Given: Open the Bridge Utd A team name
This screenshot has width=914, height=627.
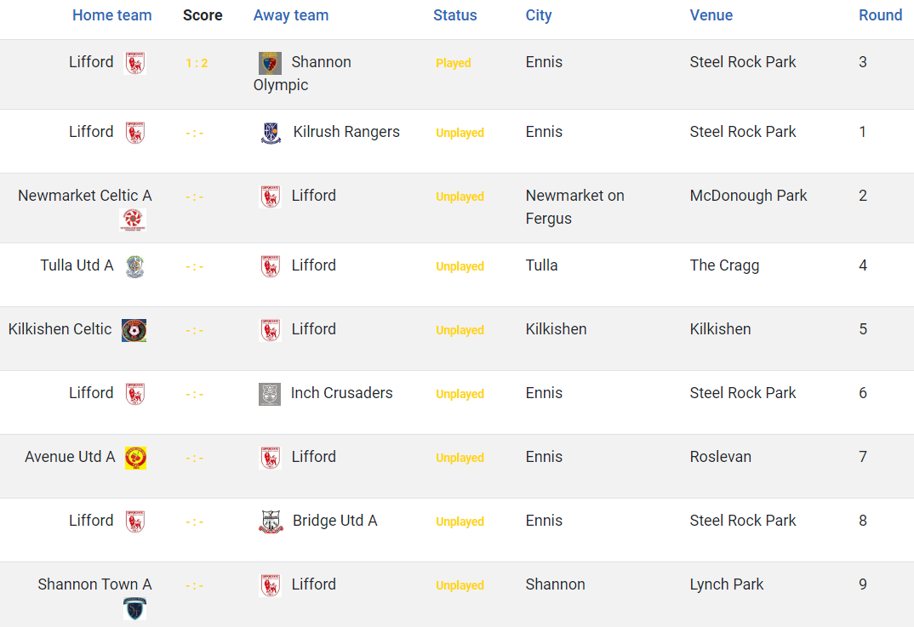Looking at the screenshot, I should (334, 521).
